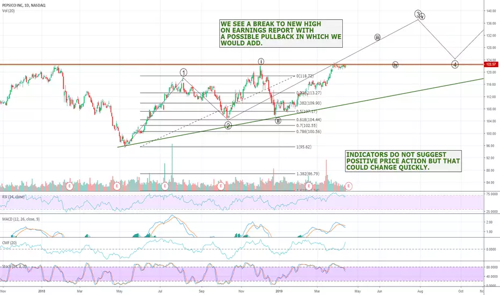Click the Vol (20) indicator label
Screen dimensions: 500x295
(x=8, y=11)
